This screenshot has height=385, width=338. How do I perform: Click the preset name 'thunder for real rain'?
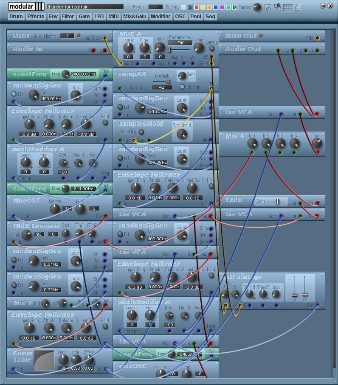pyautogui.click(x=85, y=7)
